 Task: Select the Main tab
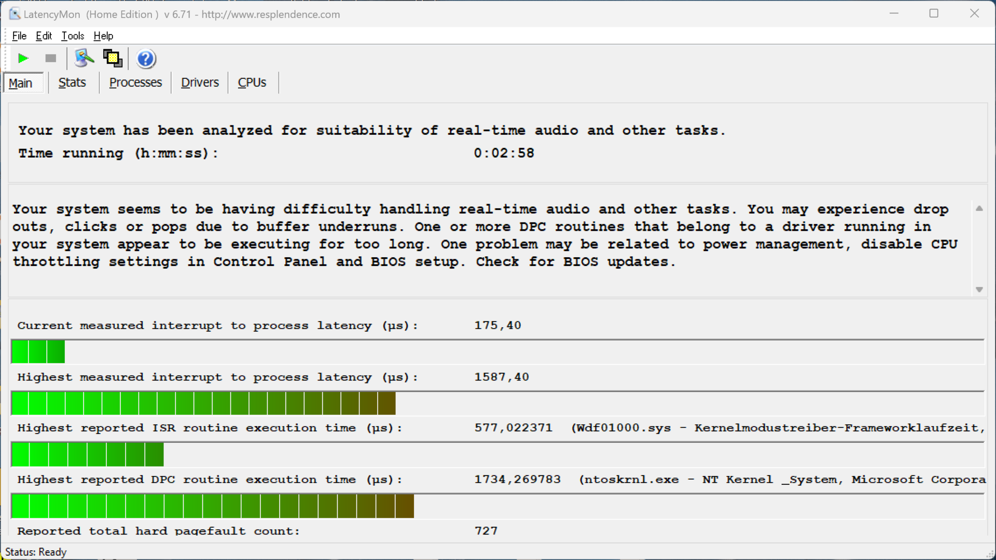21,83
